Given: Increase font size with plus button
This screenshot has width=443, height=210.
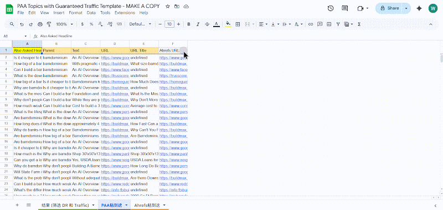Looking at the screenshot, I should pyautogui.click(x=178, y=24).
